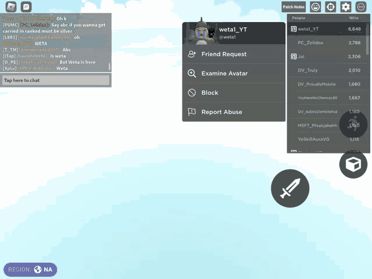Click the report flag icon
Image resolution: width=372 pixels, height=279 pixels.
click(x=192, y=112)
